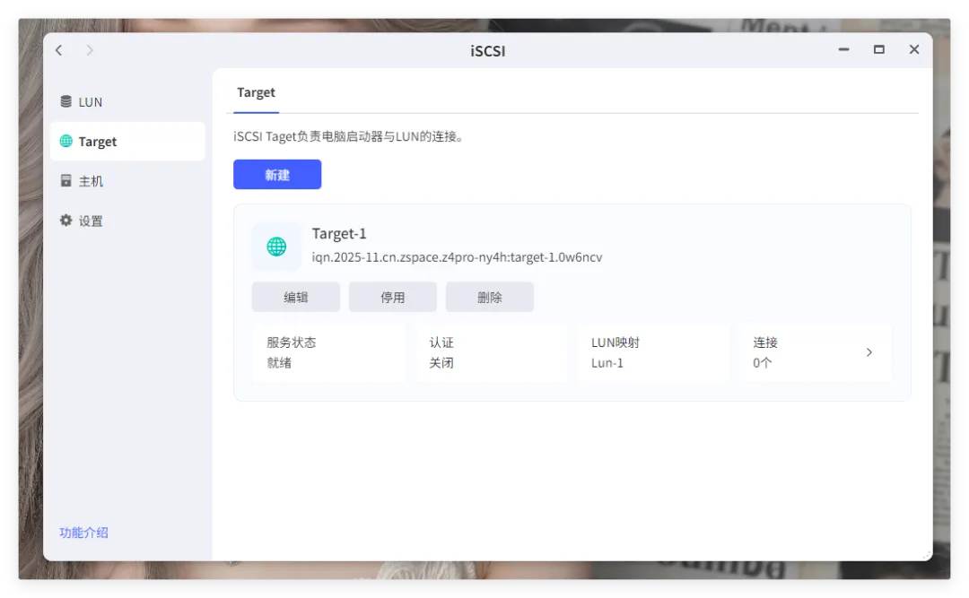The width and height of the screenshot is (969, 598).
Task: Click the LUN映射 label
Action: tap(615, 342)
